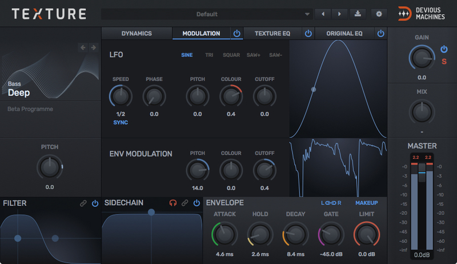Switch to the Original EQ tab
This screenshot has height=264, width=457.
tap(344, 34)
